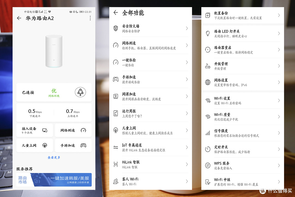Open the 路由器重启 entry
The width and height of the screenshot is (295, 197).
(x=243, y=50)
